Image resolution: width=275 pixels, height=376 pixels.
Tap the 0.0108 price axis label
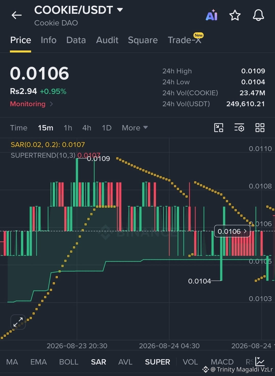[x=260, y=186]
